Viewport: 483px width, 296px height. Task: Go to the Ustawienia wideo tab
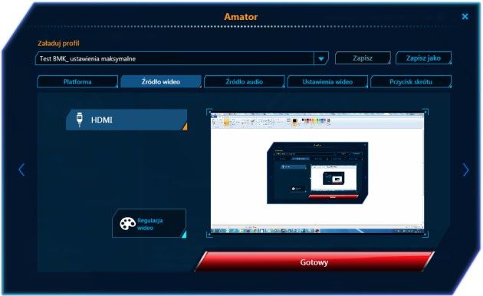[x=327, y=81]
